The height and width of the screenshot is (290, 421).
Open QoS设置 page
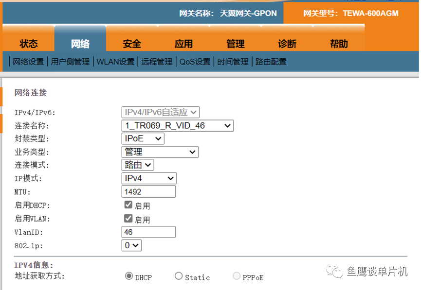195,62
